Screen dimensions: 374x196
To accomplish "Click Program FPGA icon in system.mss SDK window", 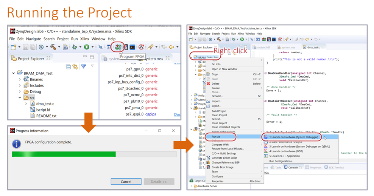I will pos(118,47).
